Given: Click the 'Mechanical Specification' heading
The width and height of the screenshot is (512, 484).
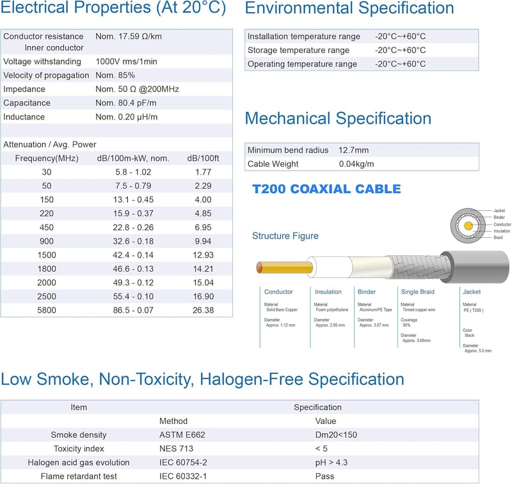Looking at the screenshot, I should point(338,118).
